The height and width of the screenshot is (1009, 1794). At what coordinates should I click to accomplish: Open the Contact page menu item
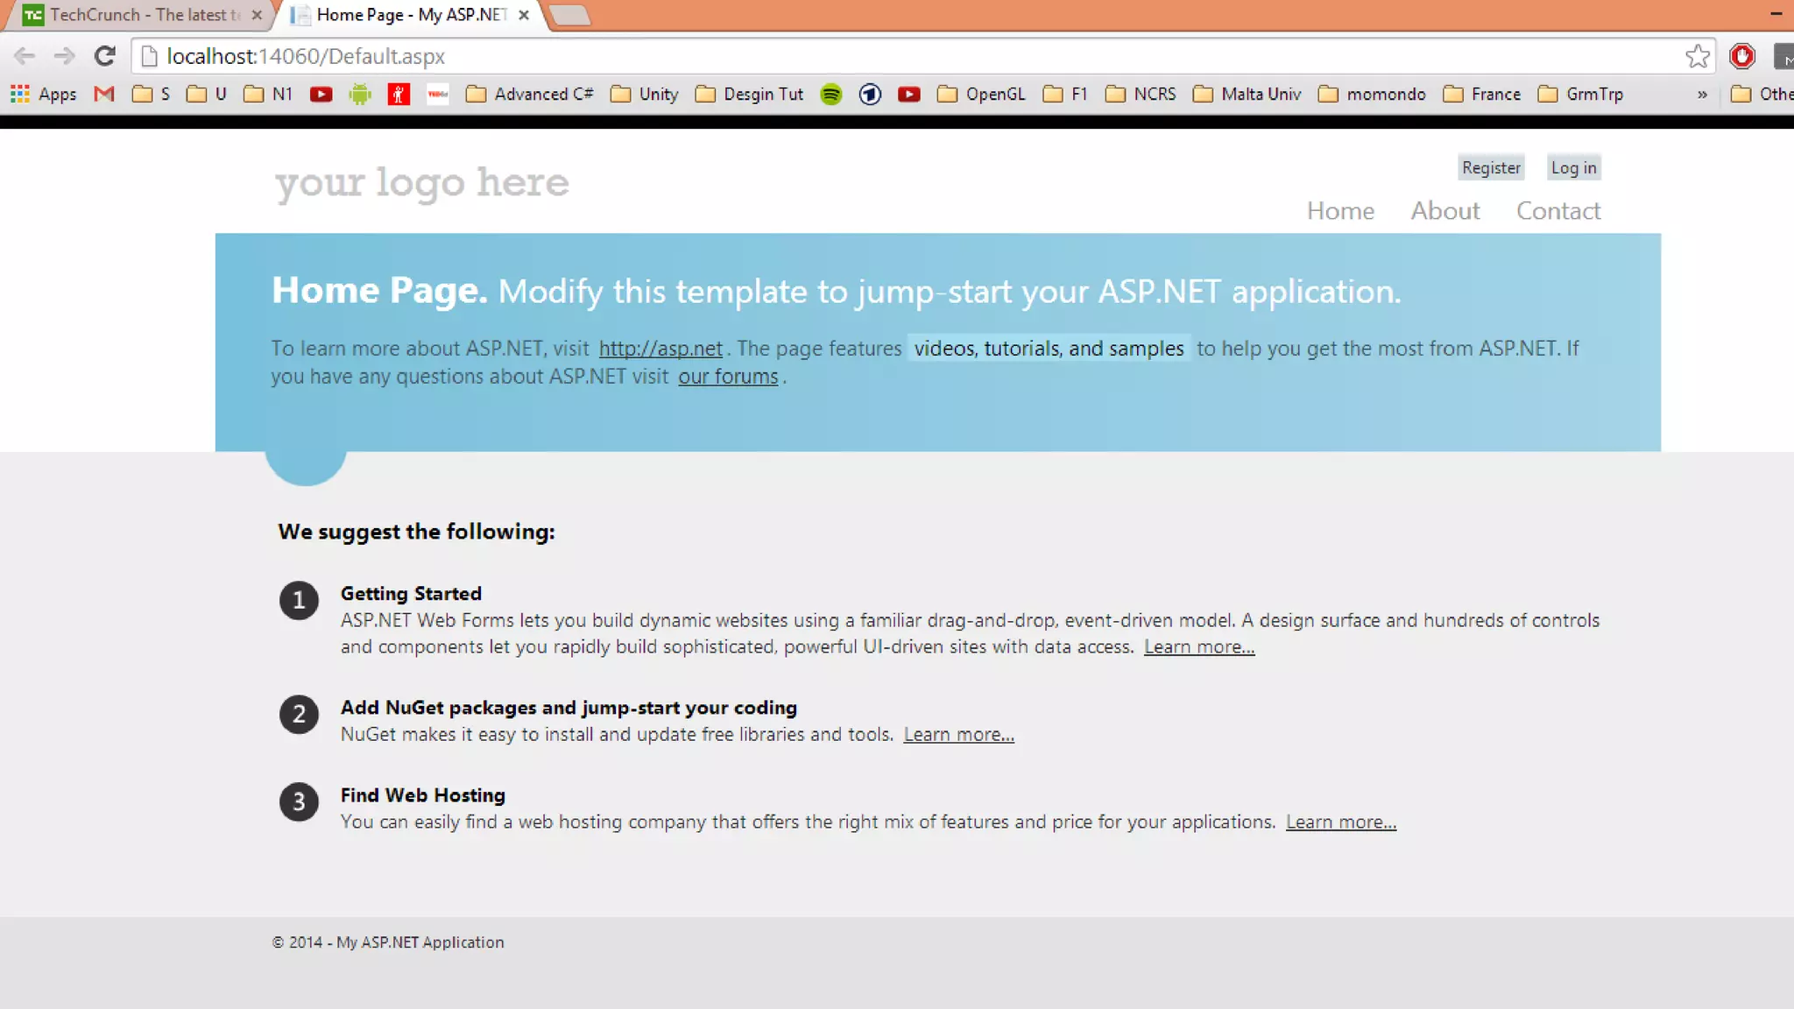tap(1557, 211)
